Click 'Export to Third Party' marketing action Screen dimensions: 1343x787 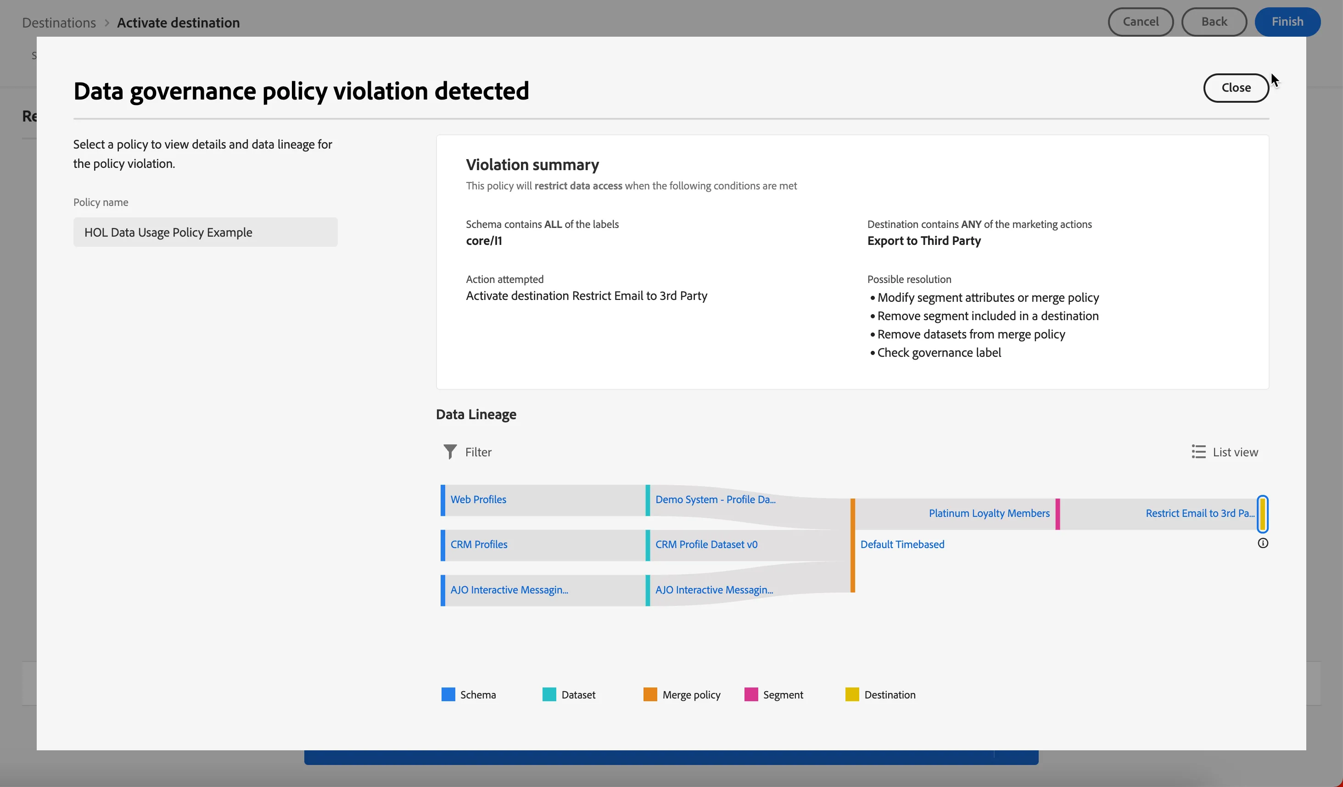click(x=923, y=241)
